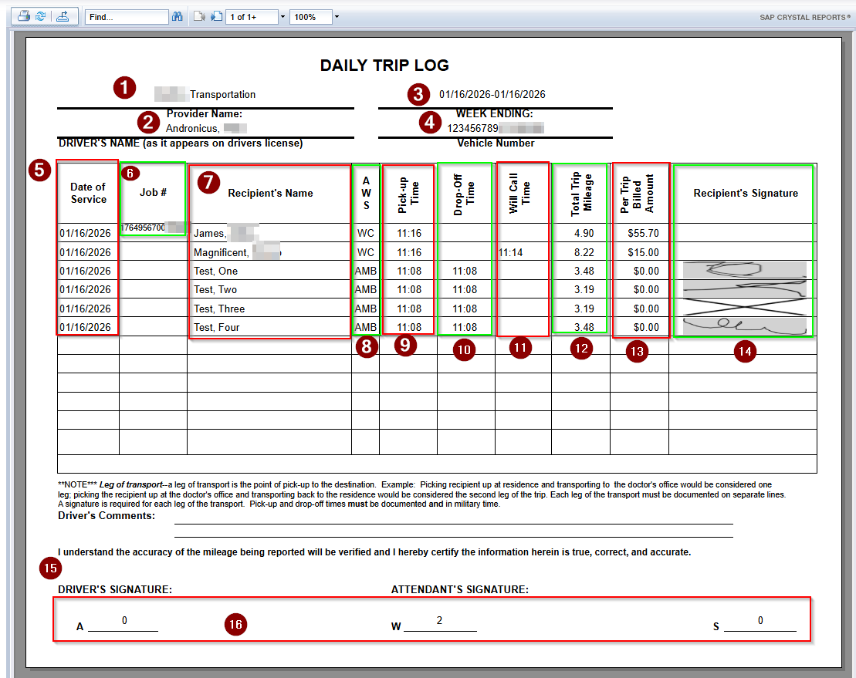Click the signature image for Test, One

(745, 271)
